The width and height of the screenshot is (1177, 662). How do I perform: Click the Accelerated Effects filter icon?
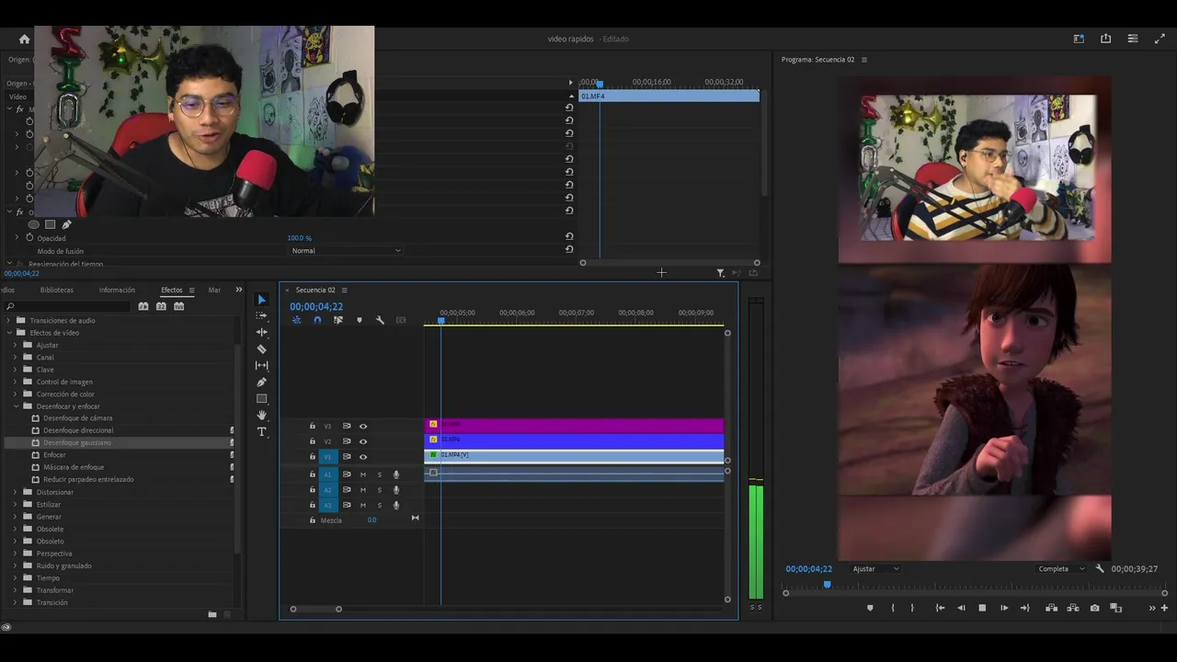pyautogui.click(x=143, y=306)
